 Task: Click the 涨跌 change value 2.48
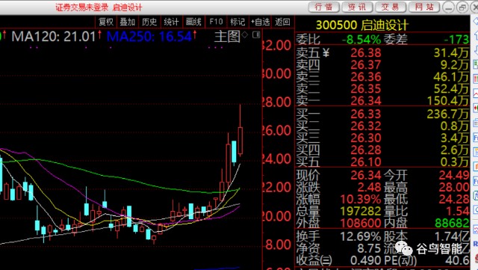coord(369,187)
